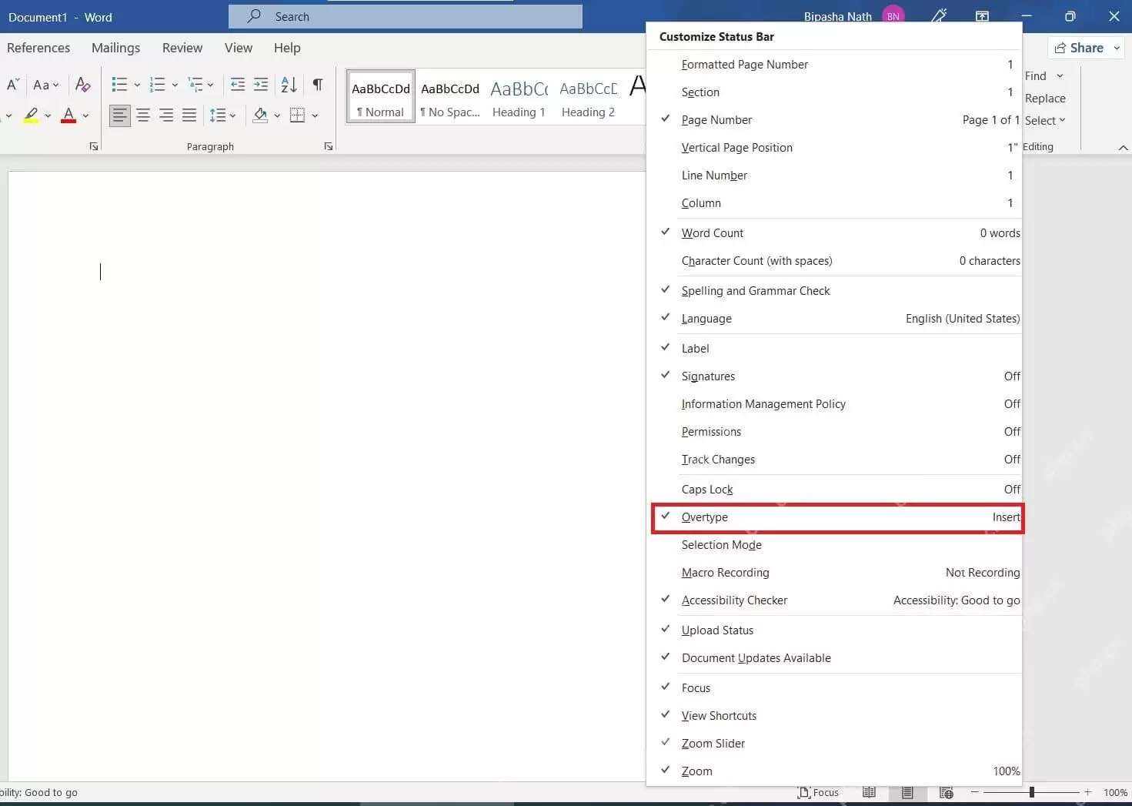Switch to the View tab
Image resolution: width=1132 pixels, height=806 pixels.
pyautogui.click(x=239, y=48)
